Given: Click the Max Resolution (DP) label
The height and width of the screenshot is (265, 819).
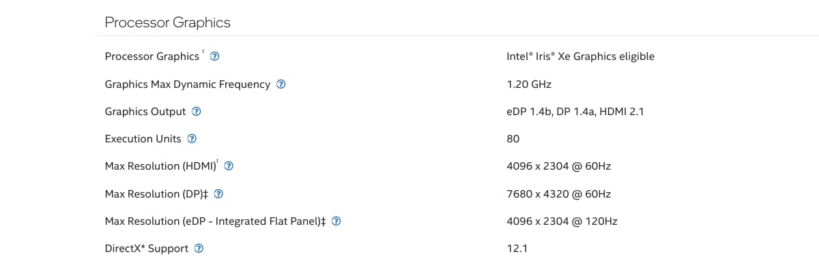Looking at the screenshot, I should click(156, 194).
